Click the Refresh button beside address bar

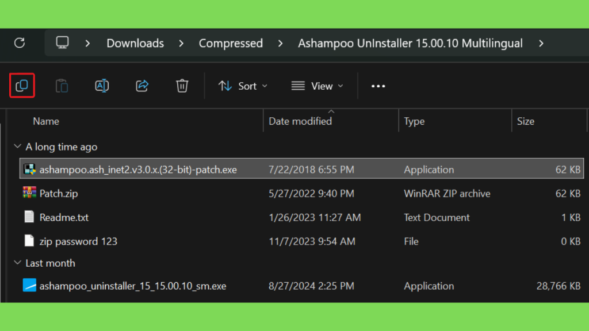(x=20, y=43)
